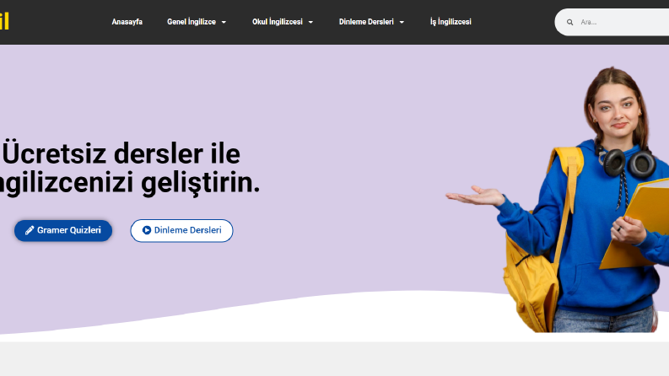The image size is (669, 376).
Task: Open the Okul İngilizcesi menu item
Action: (x=278, y=22)
